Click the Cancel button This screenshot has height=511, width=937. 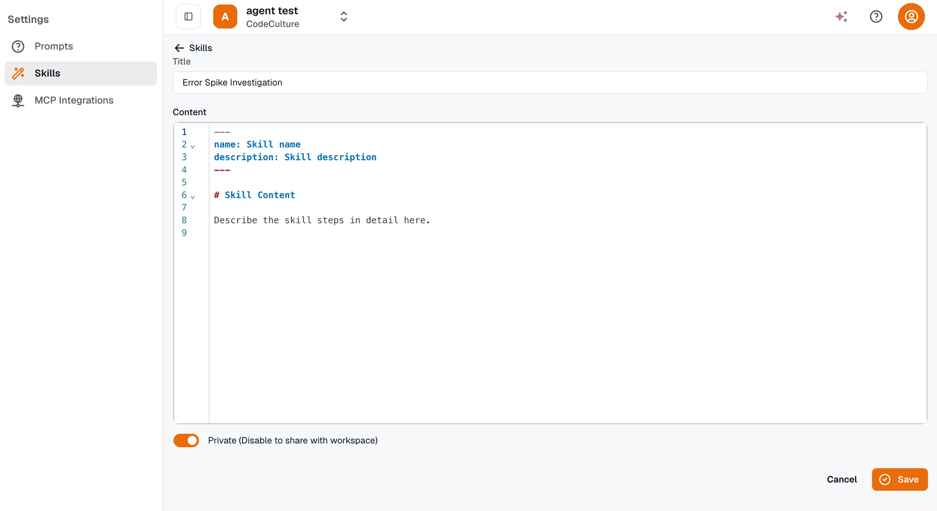pos(842,479)
